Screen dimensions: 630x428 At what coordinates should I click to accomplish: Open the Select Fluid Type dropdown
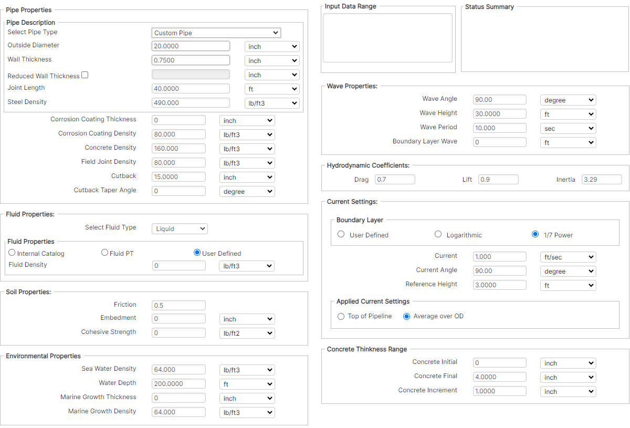[x=180, y=228]
